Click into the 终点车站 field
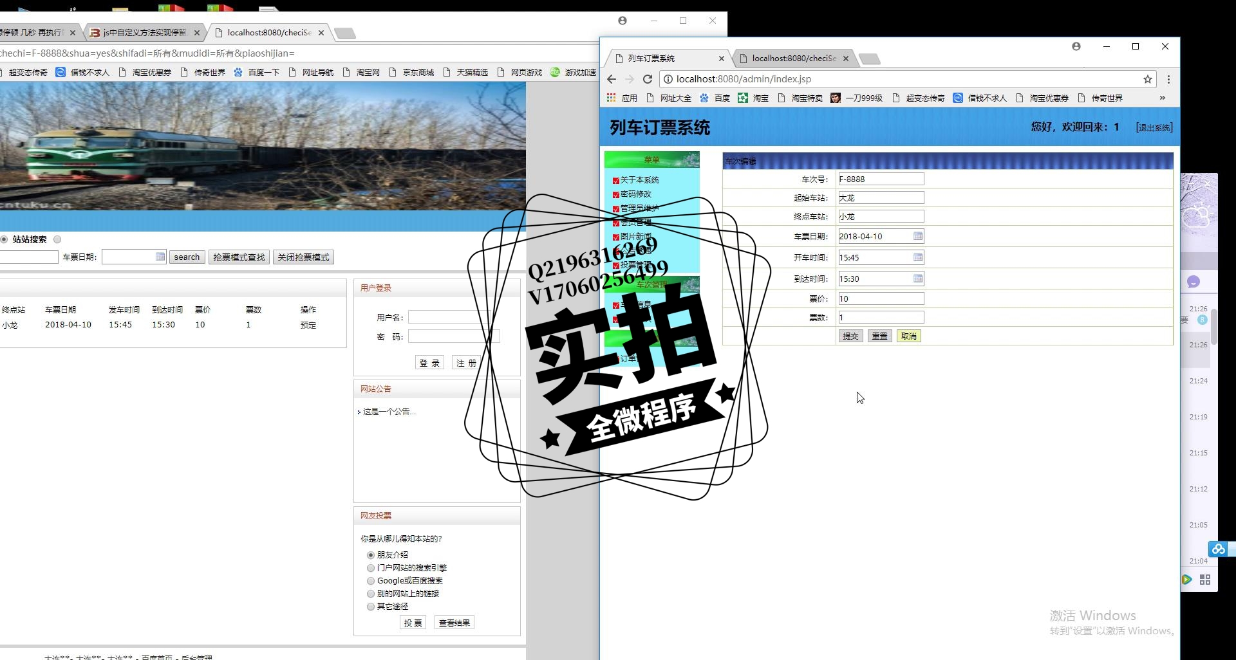1236x660 pixels. click(881, 216)
